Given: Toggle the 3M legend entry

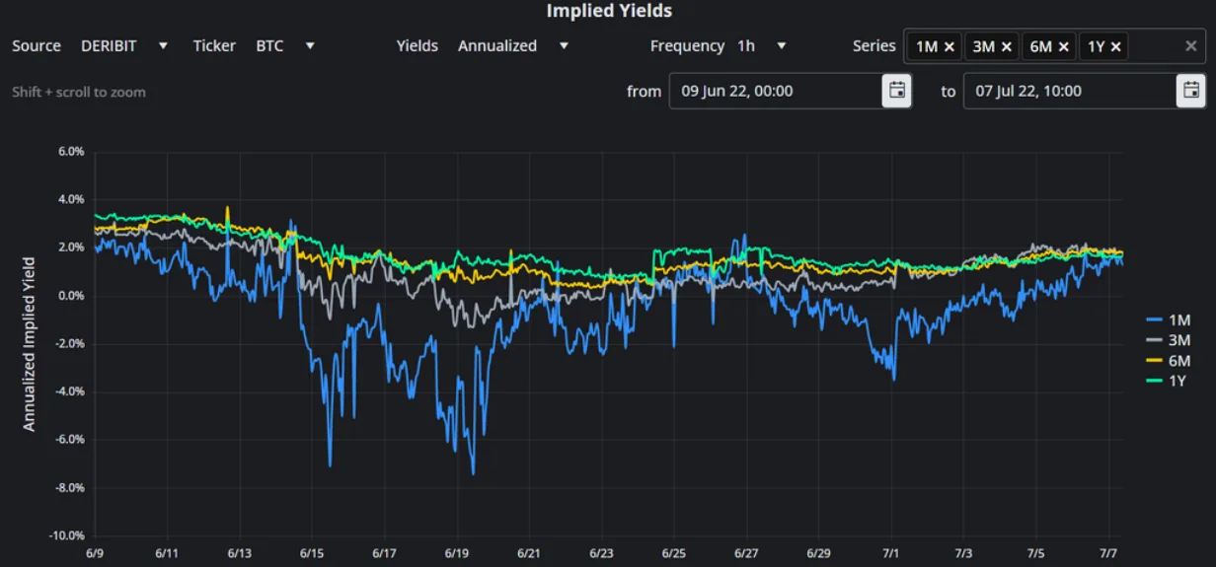Looking at the screenshot, I should point(1167,340).
